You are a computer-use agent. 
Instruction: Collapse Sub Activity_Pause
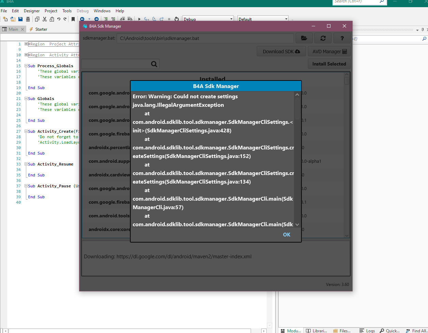[x=26, y=186]
